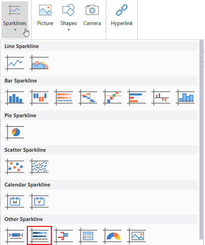The image size is (205, 245).
Task: Select the line sparkline icon
Action: (x=15, y=63)
